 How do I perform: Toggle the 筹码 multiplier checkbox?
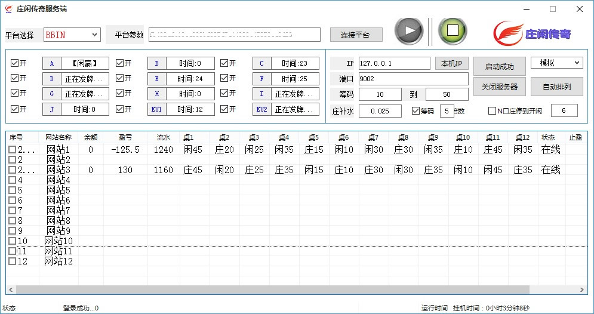[x=416, y=110]
